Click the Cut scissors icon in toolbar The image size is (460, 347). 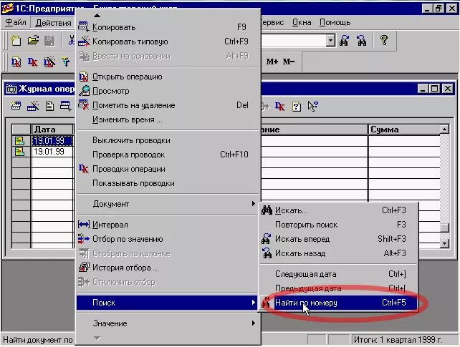[x=71, y=40]
